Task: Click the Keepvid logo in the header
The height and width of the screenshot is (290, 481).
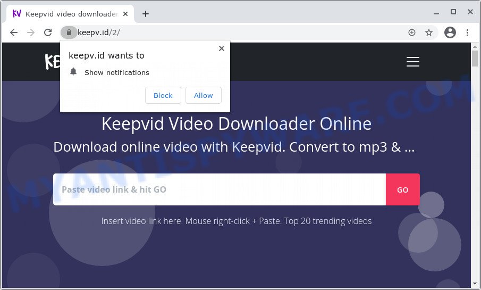Action: (x=53, y=61)
